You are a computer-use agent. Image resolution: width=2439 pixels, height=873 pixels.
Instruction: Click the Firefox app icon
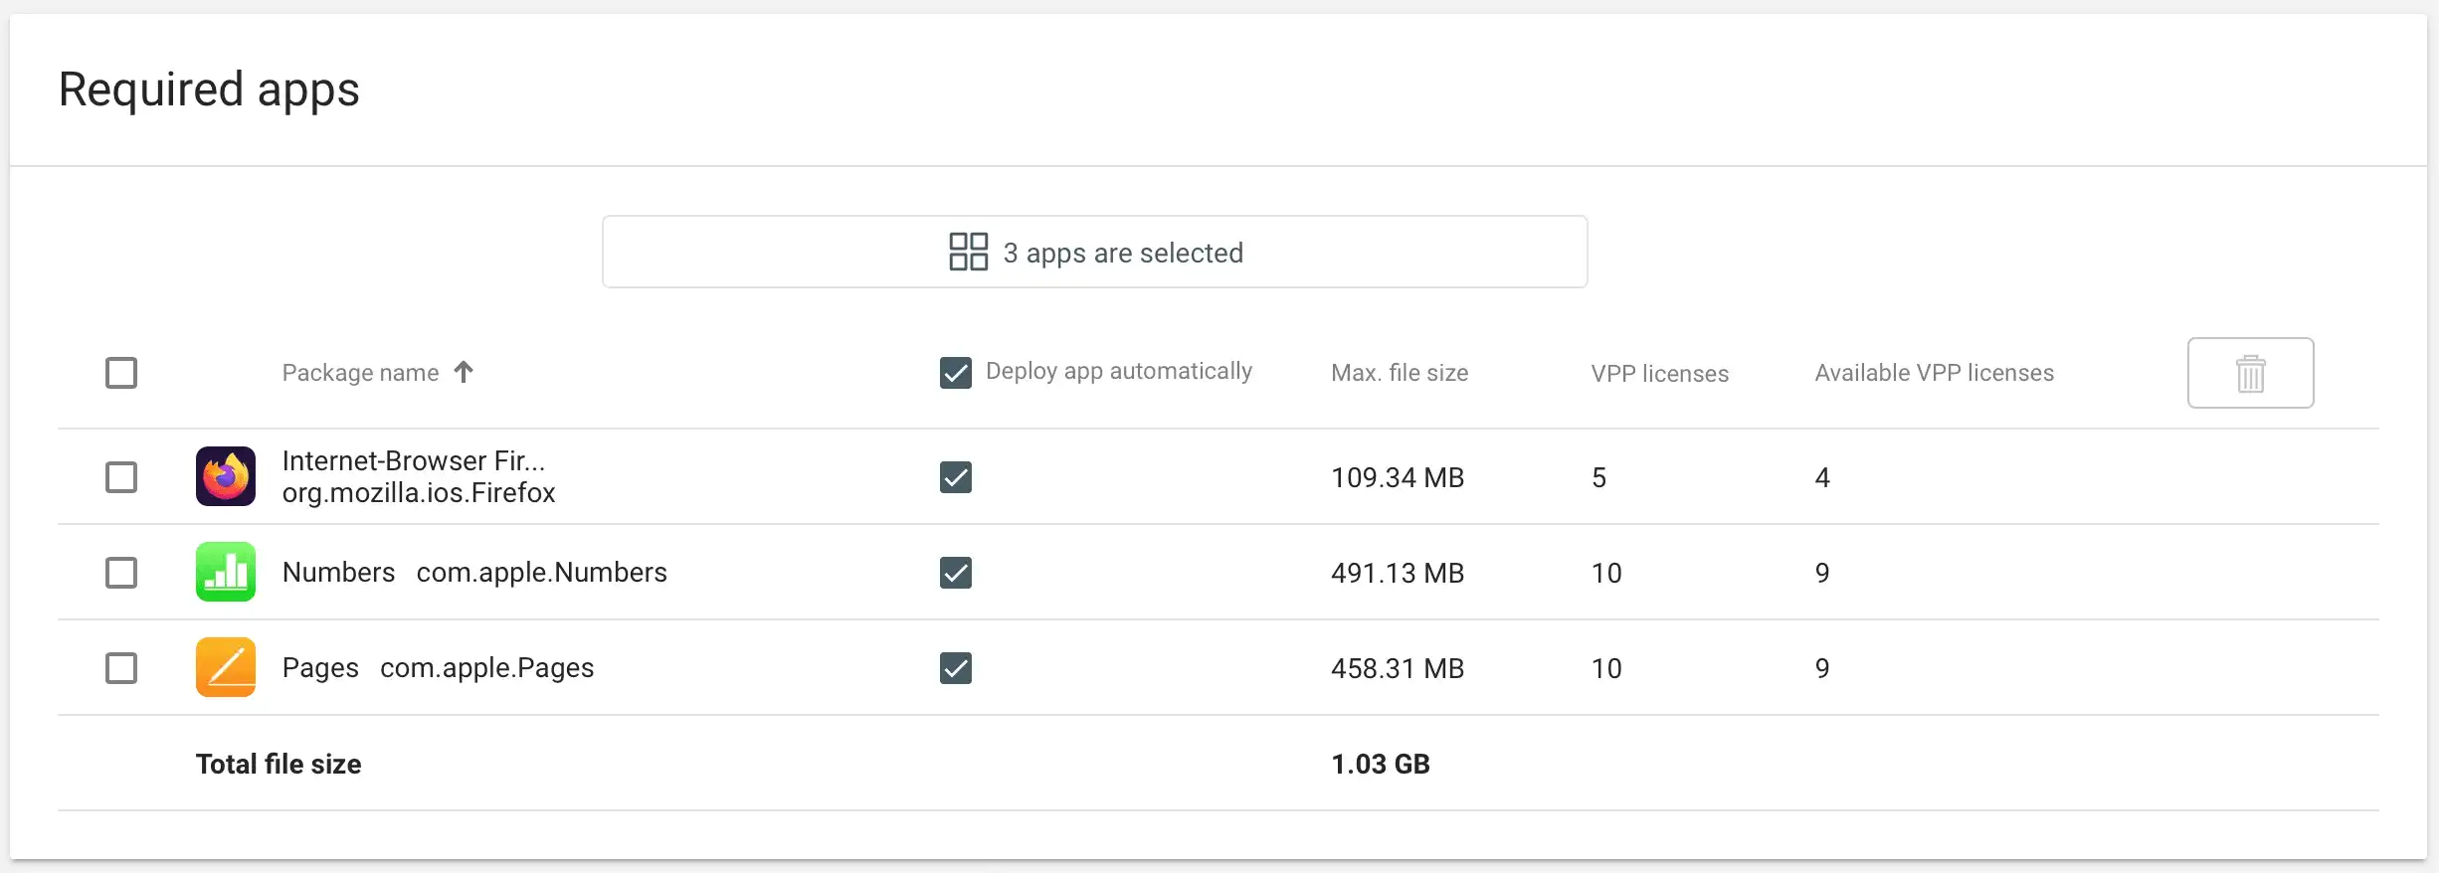pos(226,476)
